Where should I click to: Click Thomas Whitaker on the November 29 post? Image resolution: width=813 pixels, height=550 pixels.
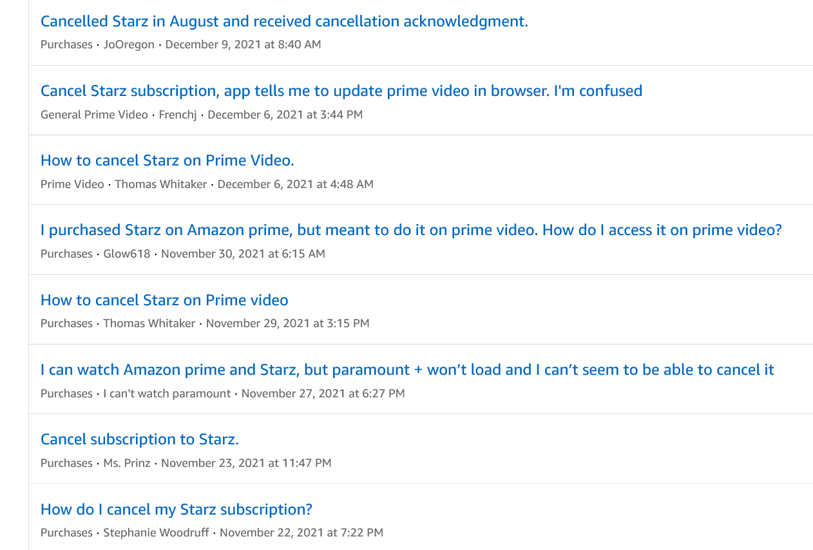pyautogui.click(x=149, y=323)
